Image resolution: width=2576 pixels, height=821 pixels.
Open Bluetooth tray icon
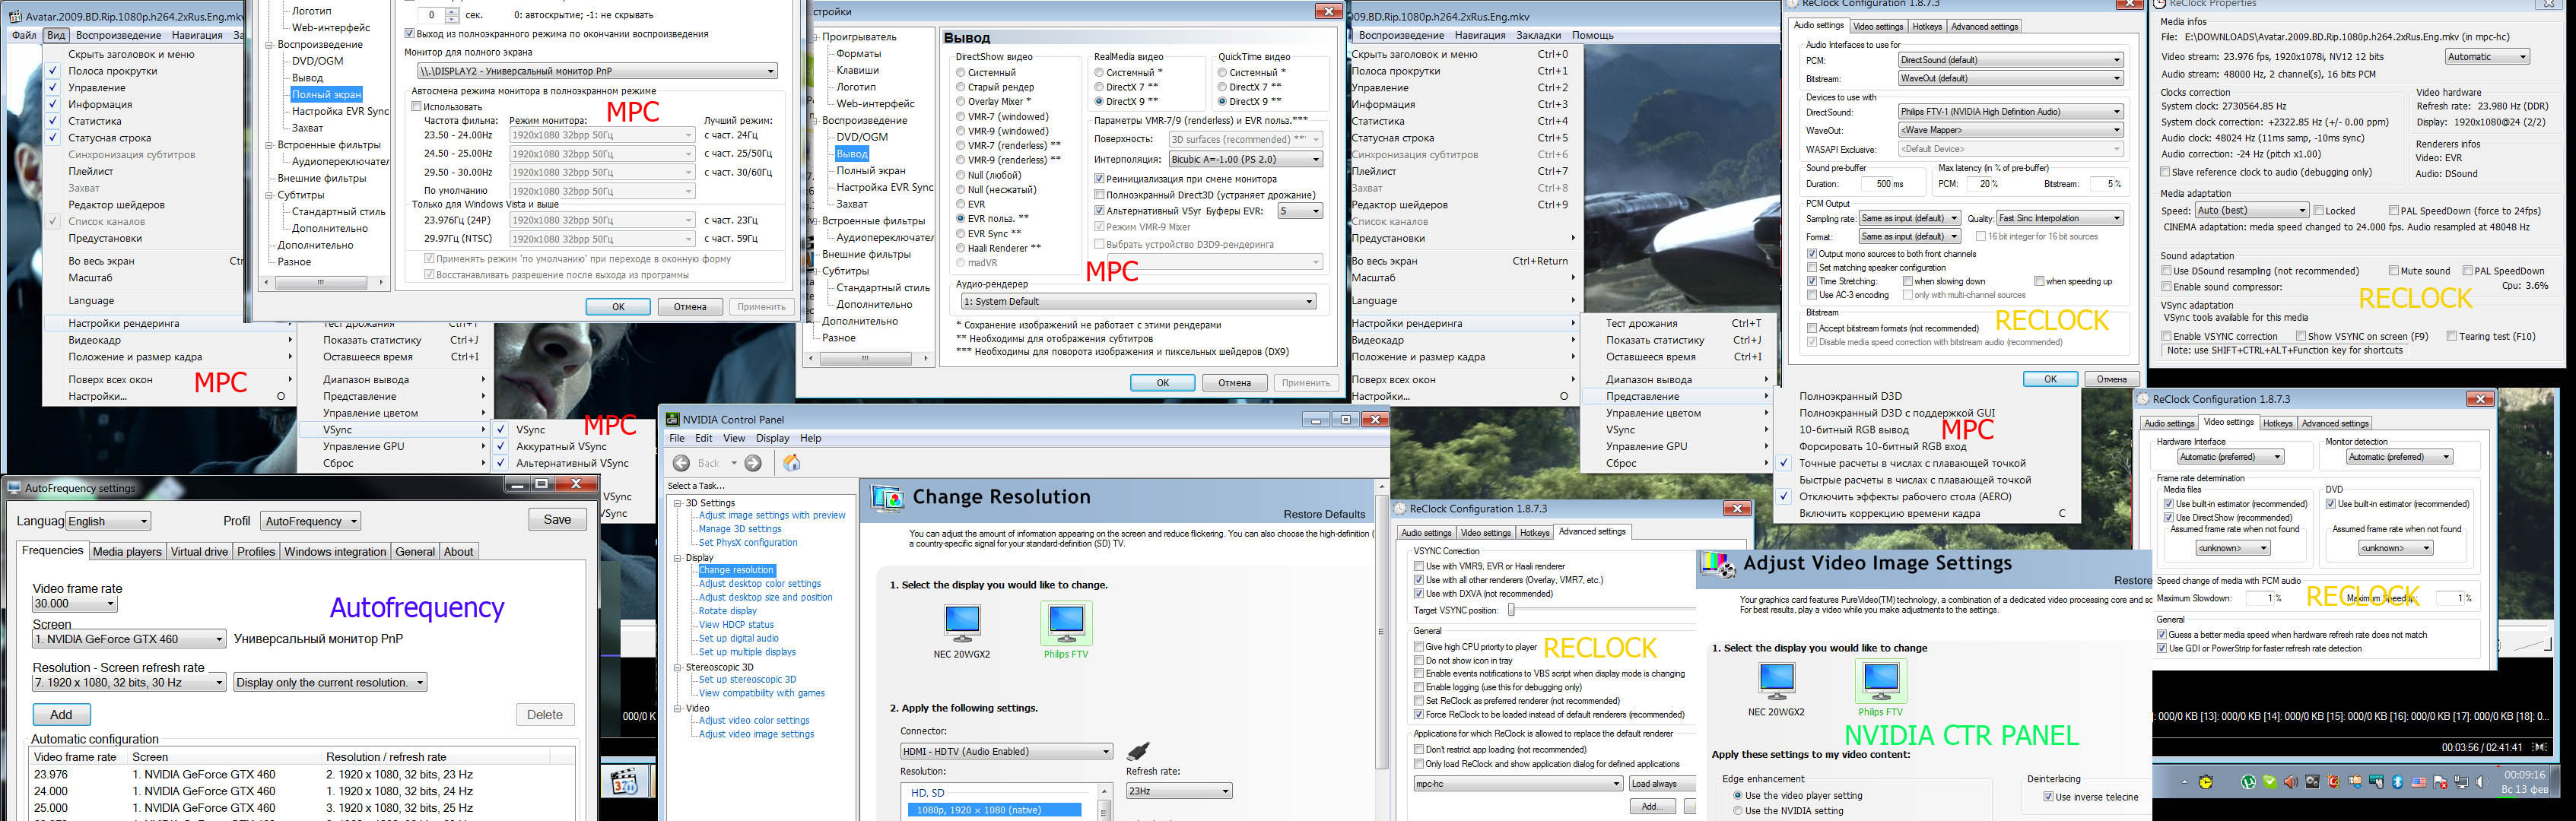2398,782
